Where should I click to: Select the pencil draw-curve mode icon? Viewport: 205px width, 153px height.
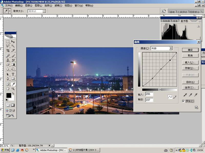tap(175, 97)
